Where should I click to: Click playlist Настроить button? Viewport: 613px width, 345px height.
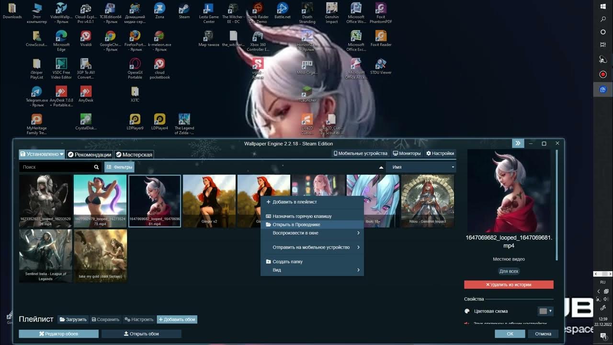coord(139,319)
